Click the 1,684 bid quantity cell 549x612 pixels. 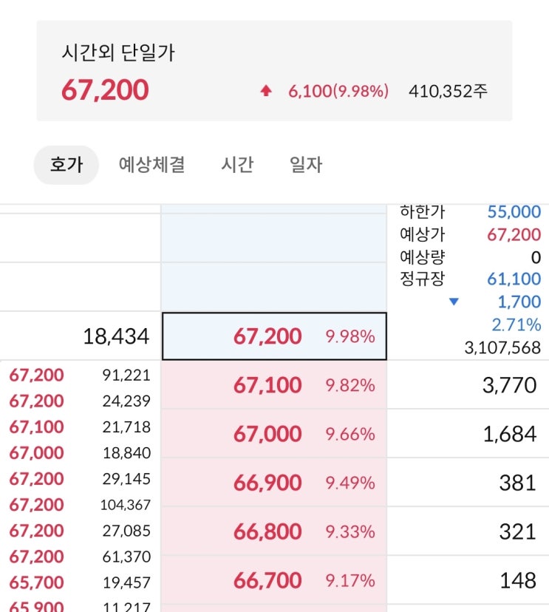point(509,434)
